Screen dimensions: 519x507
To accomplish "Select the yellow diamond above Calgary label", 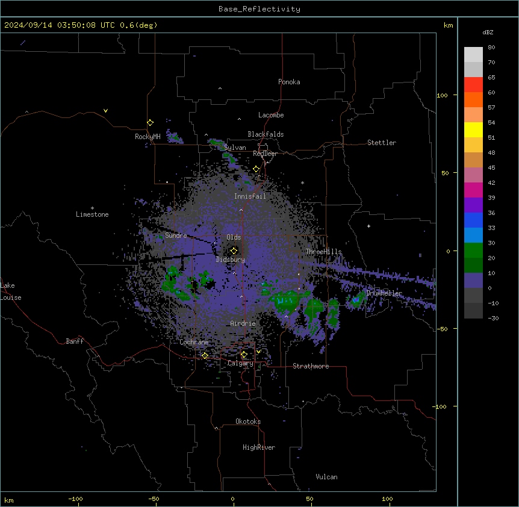I will click(244, 355).
